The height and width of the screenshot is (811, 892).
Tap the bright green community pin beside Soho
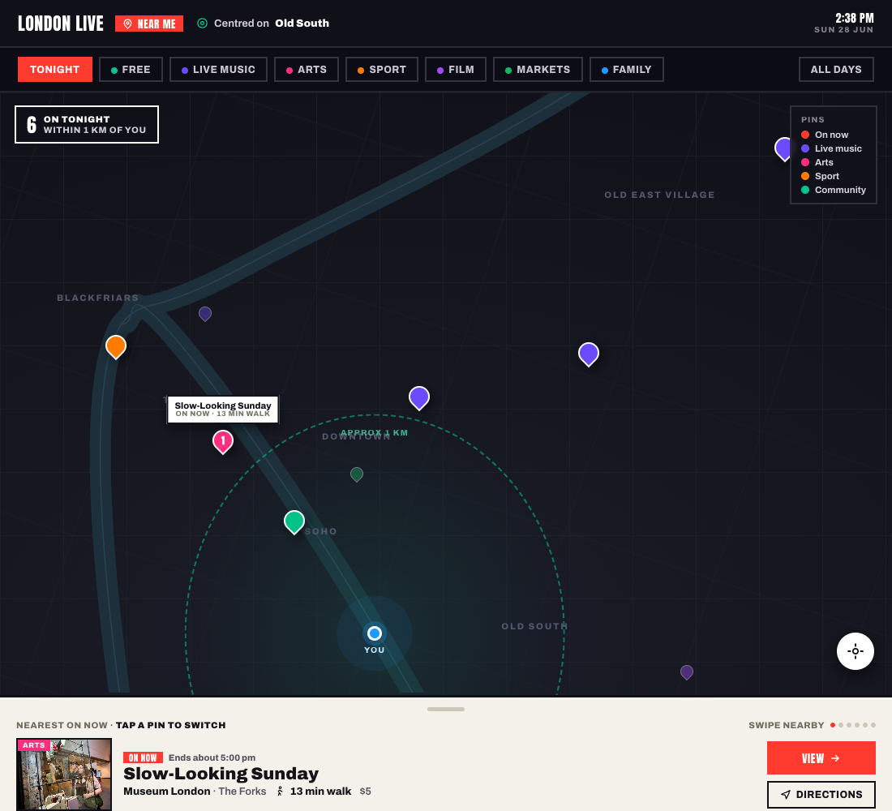click(294, 522)
